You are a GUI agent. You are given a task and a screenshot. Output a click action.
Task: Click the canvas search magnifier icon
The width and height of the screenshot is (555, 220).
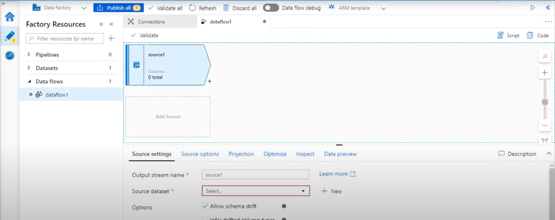tap(545, 57)
